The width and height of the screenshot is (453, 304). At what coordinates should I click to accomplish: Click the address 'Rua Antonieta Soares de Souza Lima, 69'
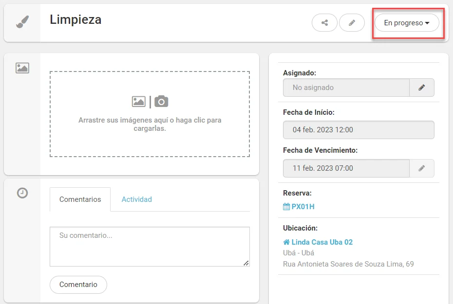point(348,264)
